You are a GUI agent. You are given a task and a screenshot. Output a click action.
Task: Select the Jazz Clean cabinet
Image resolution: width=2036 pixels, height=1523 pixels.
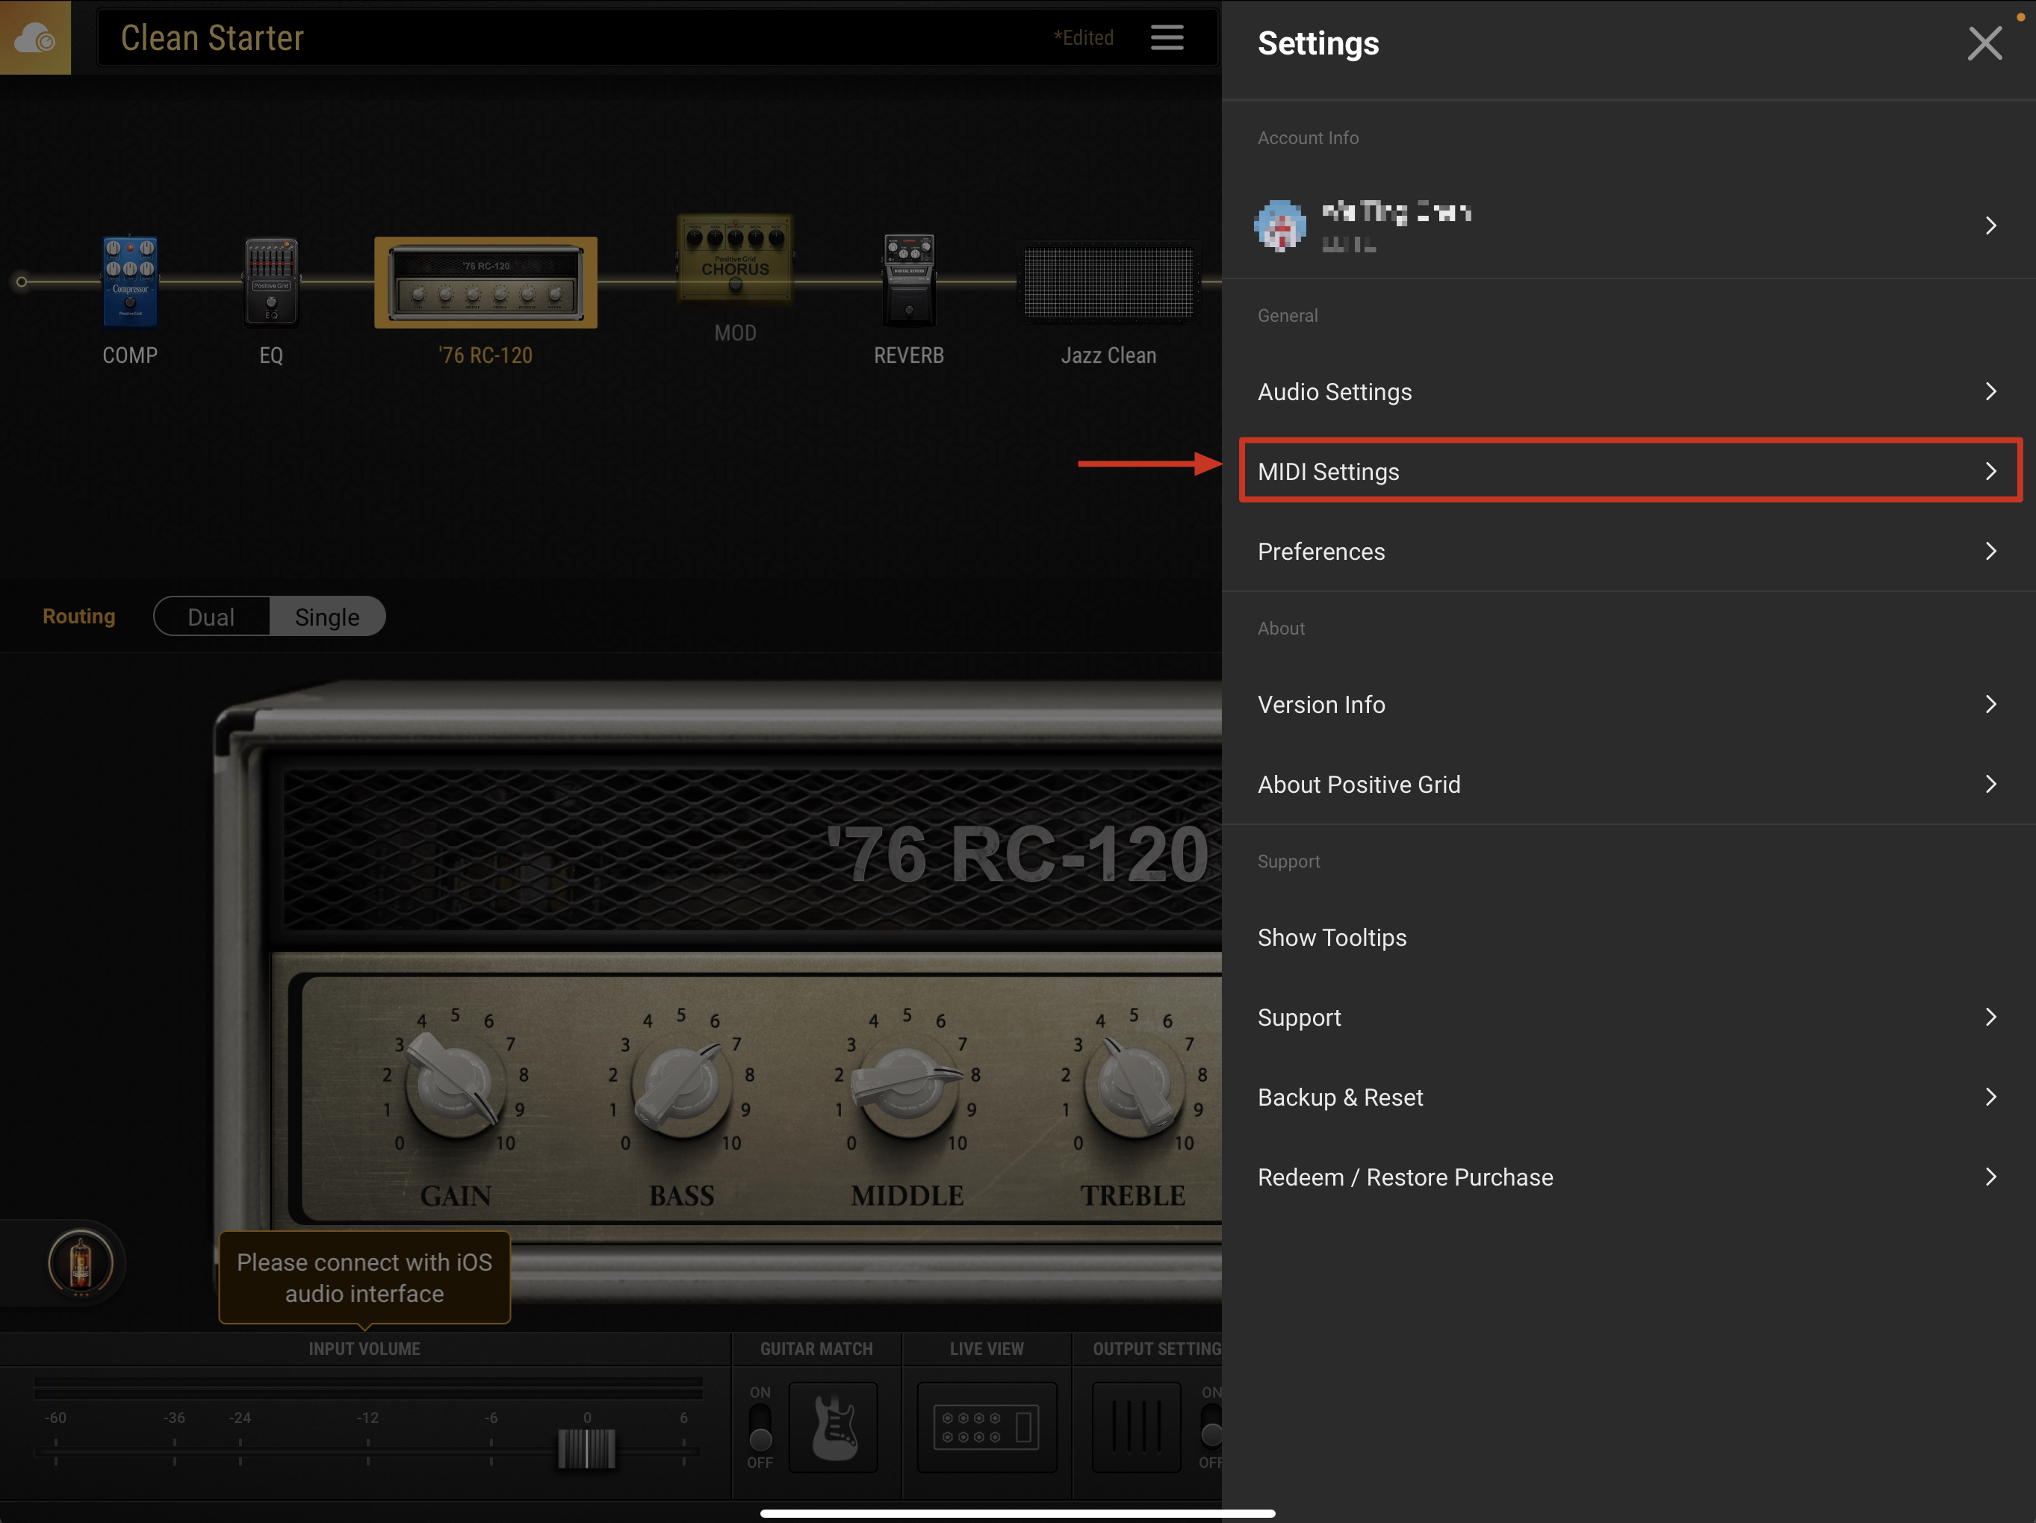pos(1108,284)
